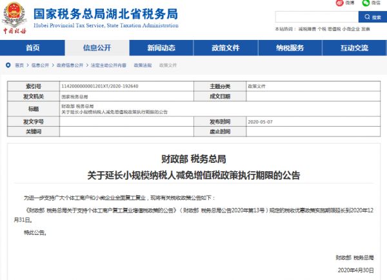Image resolution: width=387 pixels, height=280 pixels.
Task: Open the WeChat icon link
Action: 365,3
